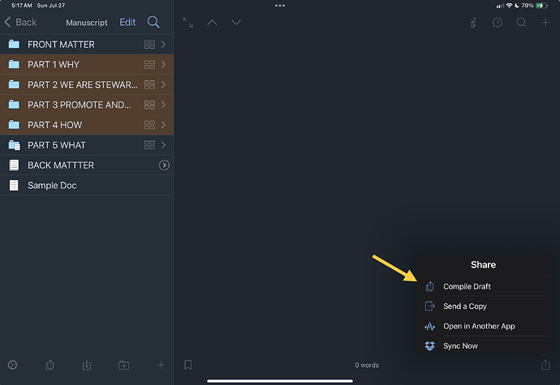The width and height of the screenshot is (560, 385).
Task: Expand BACK MATTTER circled chevron
Action: [164, 165]
